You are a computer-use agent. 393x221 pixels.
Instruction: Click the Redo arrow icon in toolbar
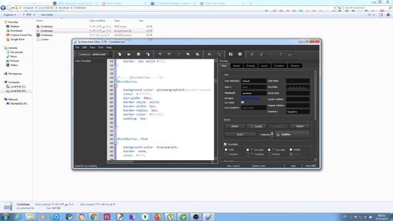coord(169,54)
